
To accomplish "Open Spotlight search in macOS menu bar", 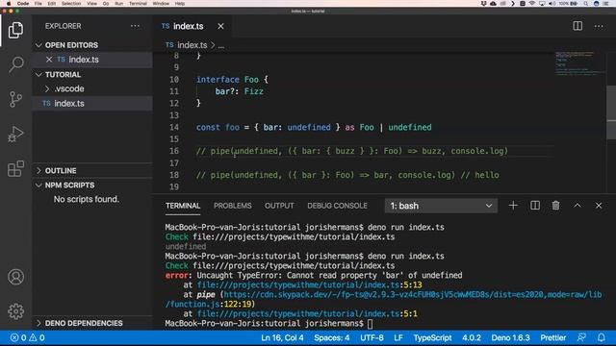I will click(585, 4).
